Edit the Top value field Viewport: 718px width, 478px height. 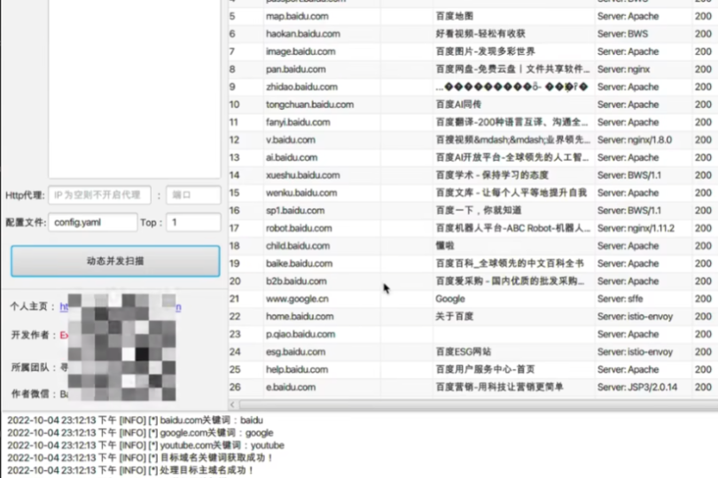click(x=193, y=222)
